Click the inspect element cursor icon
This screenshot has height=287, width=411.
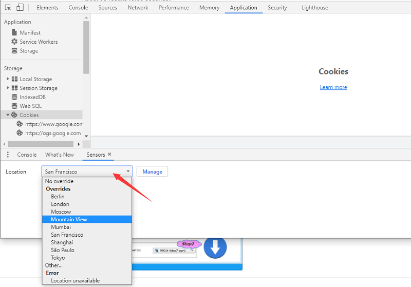(x=8, y=8)
